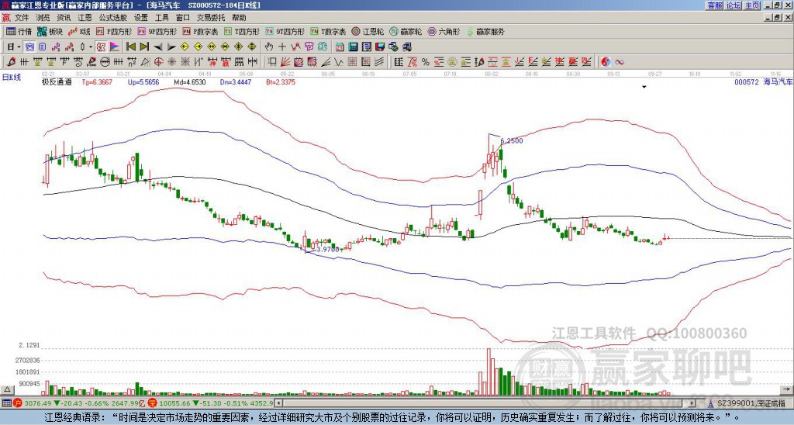The image size is (794, 425).
Task: Switch to the K线 candlestick chart
Action: click(x=79, y=32)
